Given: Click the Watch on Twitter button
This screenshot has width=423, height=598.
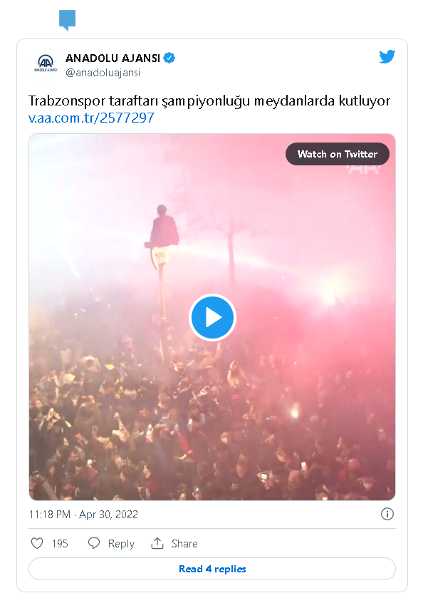Looking at the screenshot, I should 338,154.
